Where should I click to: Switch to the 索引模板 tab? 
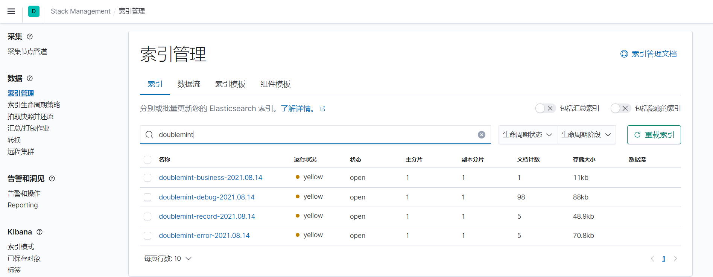click(230, 84)
